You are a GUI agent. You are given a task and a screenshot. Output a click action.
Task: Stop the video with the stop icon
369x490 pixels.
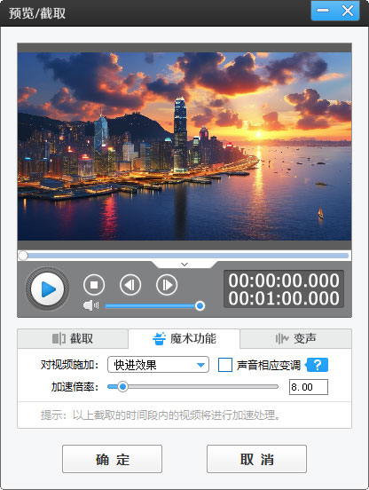94,285
